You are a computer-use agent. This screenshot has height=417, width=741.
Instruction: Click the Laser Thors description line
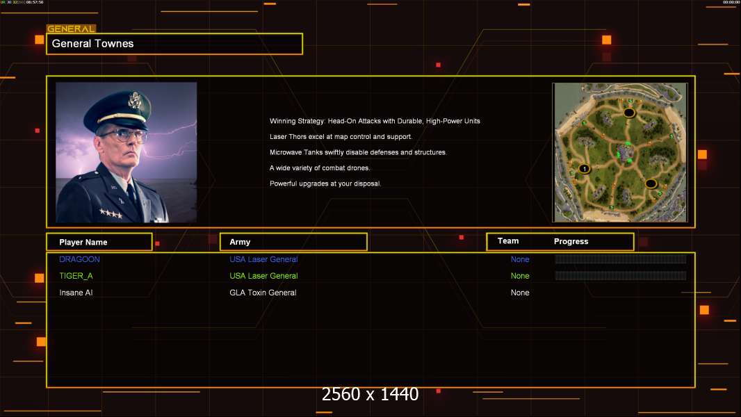[x=341, y=136]
